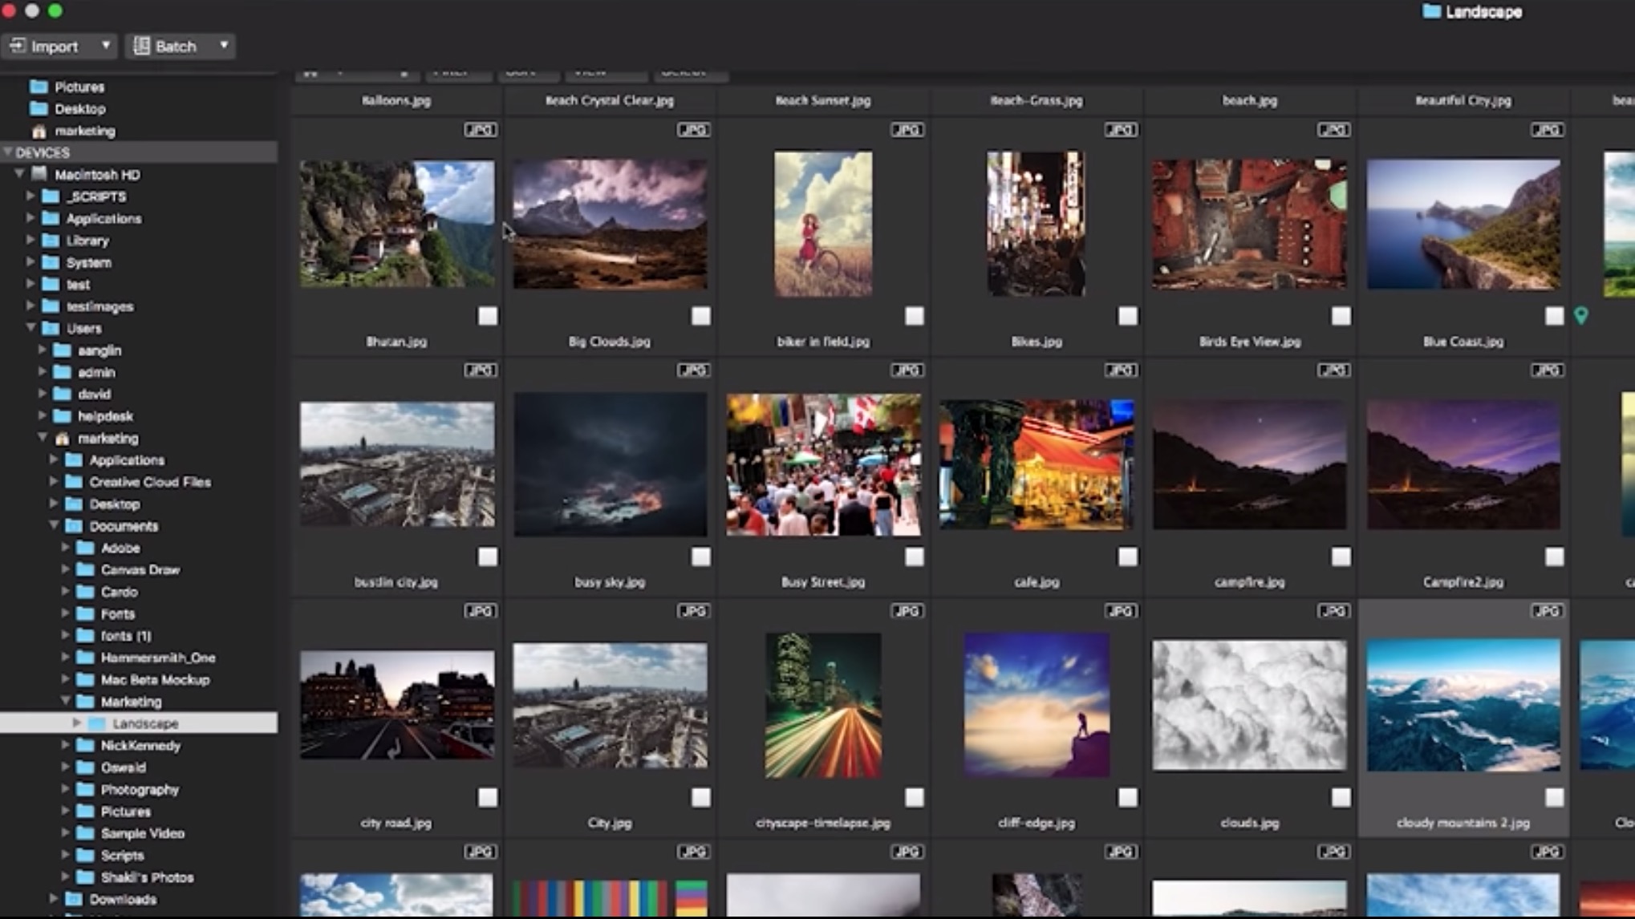Toggle checkbox on cafe.jpg
This screenshot has height=919, width=1635.
[1126, 557]
